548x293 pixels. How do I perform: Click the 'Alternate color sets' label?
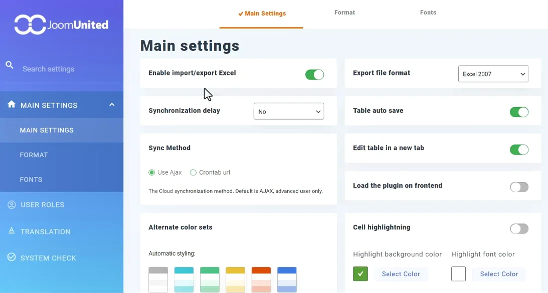click(x=180, y=227)
